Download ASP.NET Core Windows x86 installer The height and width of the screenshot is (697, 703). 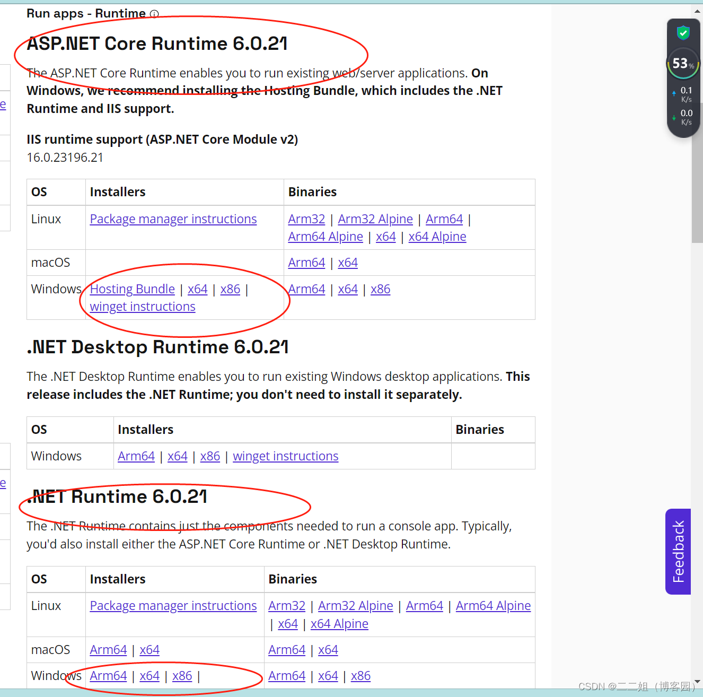point(230,289)
